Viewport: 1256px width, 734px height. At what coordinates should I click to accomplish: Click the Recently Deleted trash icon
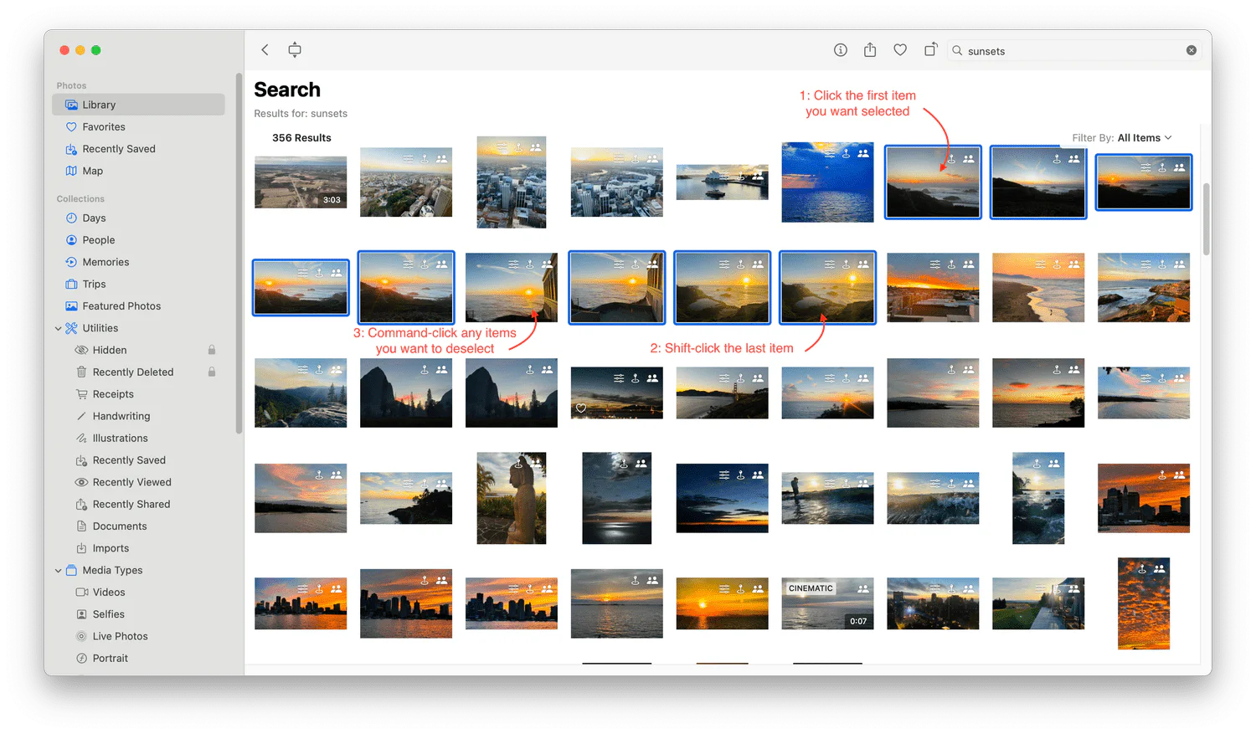coord(81,372)
